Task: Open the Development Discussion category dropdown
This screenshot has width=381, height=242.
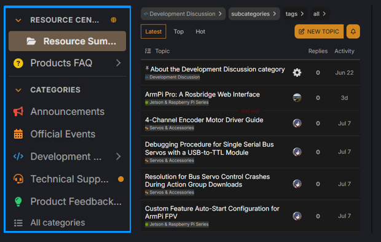Action: click(x=183, y=14)
